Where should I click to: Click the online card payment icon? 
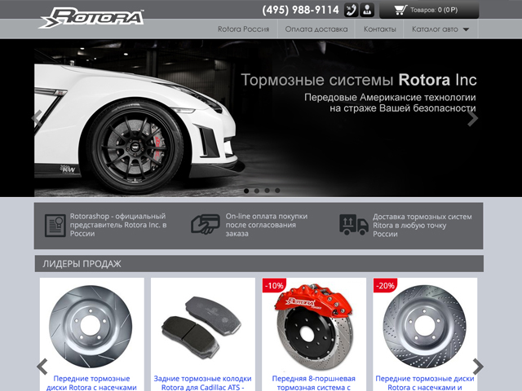206,225
